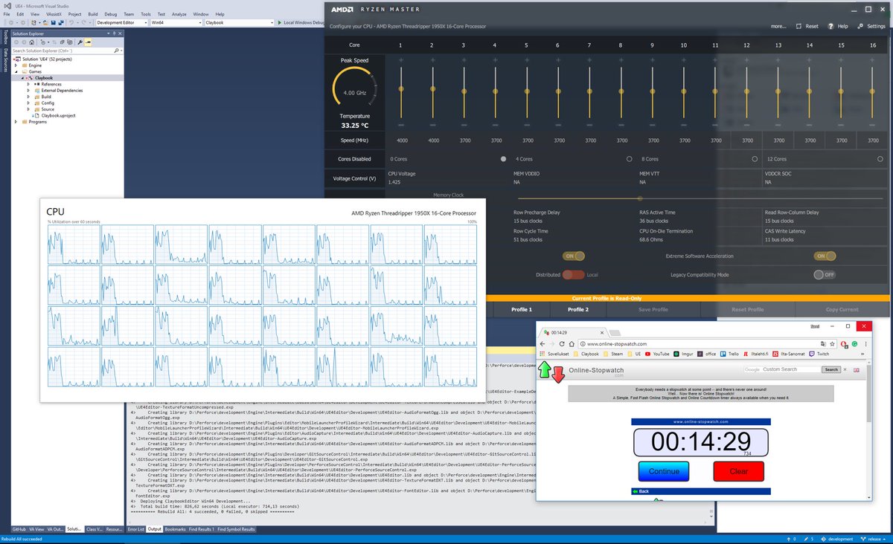
Task: Toggle Legacy Compatibility Mode OFF switch
Action: [x=825, y=274]
